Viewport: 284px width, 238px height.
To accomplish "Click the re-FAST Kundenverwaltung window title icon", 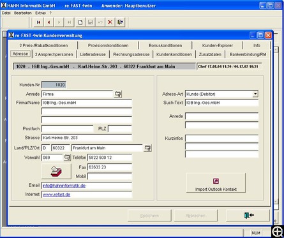I will [11, 35].
